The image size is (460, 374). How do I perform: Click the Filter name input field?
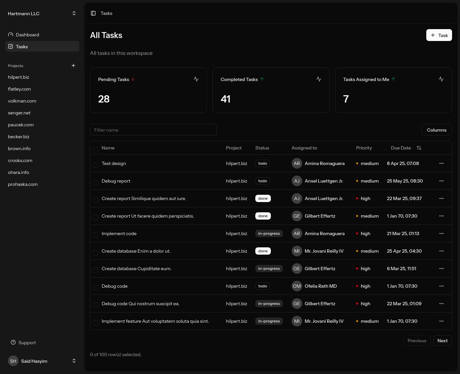pos(153,130)
